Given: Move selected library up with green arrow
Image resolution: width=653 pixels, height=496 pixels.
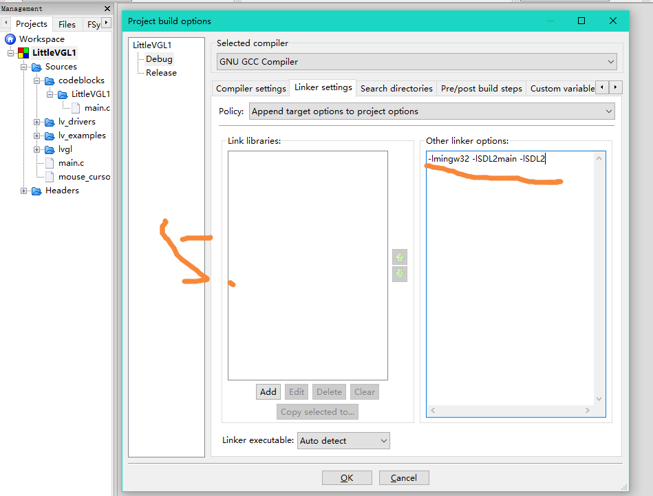Looking at the screenshot, I should (x=399, y=257).
